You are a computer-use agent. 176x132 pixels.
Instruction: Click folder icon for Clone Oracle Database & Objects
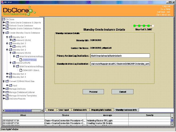tap(7, 22)
